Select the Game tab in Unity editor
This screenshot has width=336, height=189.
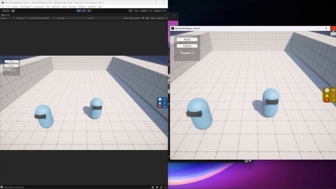pyautogui.click(x=6, y=15)
